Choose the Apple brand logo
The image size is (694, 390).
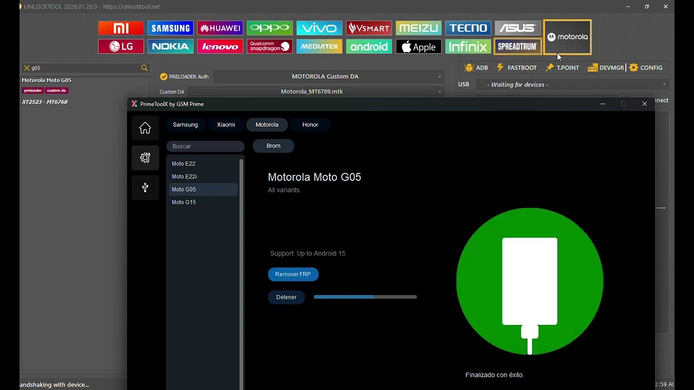coord(419,47)
